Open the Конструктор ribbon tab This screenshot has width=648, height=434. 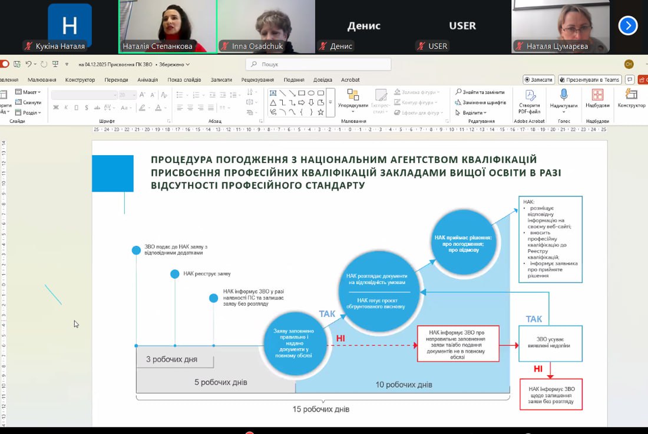[x=80, y=79]
